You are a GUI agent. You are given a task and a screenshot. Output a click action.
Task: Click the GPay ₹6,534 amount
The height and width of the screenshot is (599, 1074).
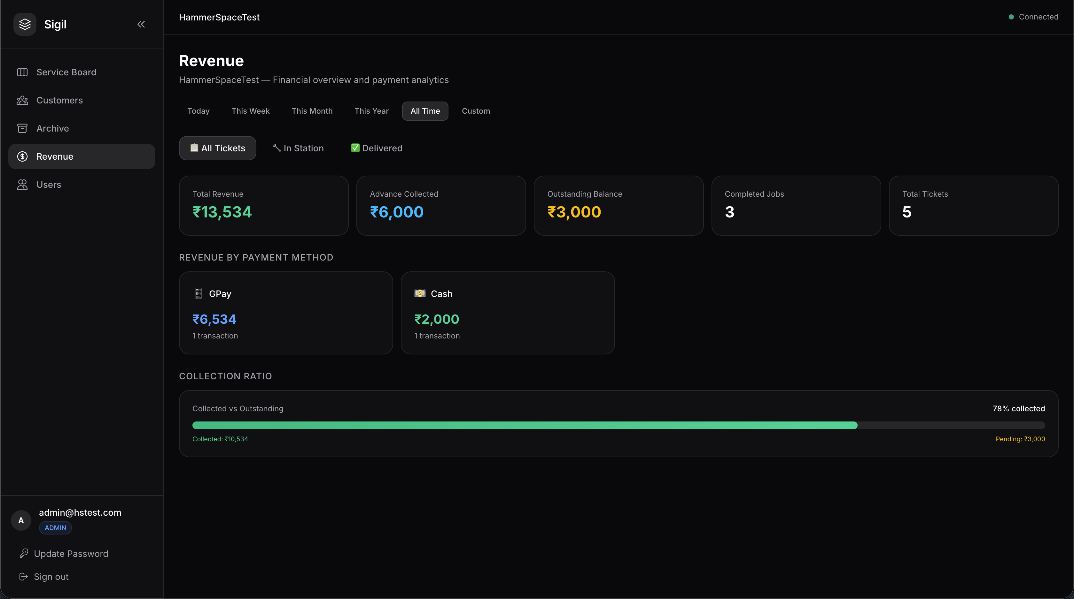214,319
